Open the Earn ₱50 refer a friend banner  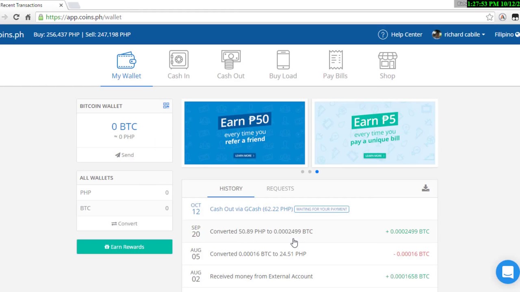click(245, 133)
